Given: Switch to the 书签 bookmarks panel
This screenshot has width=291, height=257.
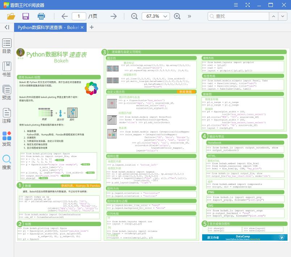Looking at the screenshot, I should [7, 69].
